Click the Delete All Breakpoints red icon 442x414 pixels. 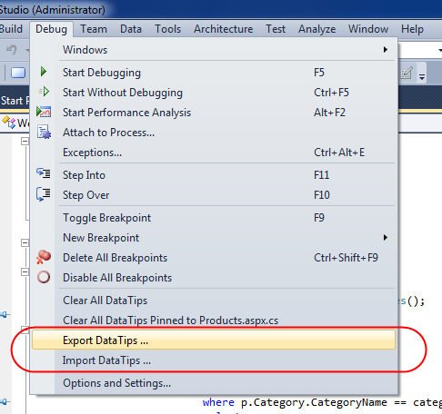[x=44, y=257]
